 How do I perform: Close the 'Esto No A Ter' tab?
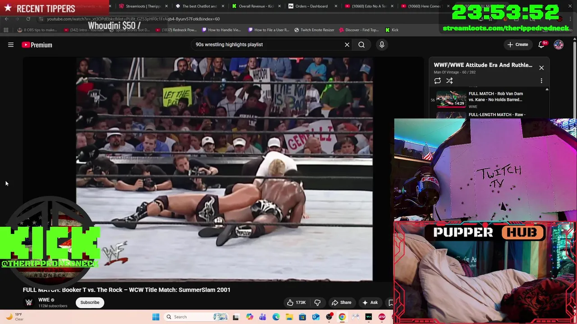[392, 6]
